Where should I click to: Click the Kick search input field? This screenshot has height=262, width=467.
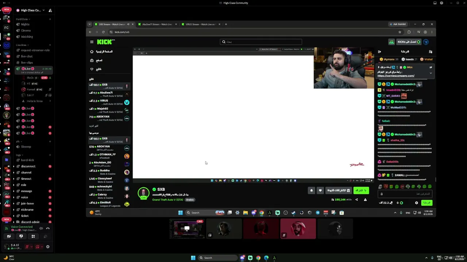click(x=261, y=42)
